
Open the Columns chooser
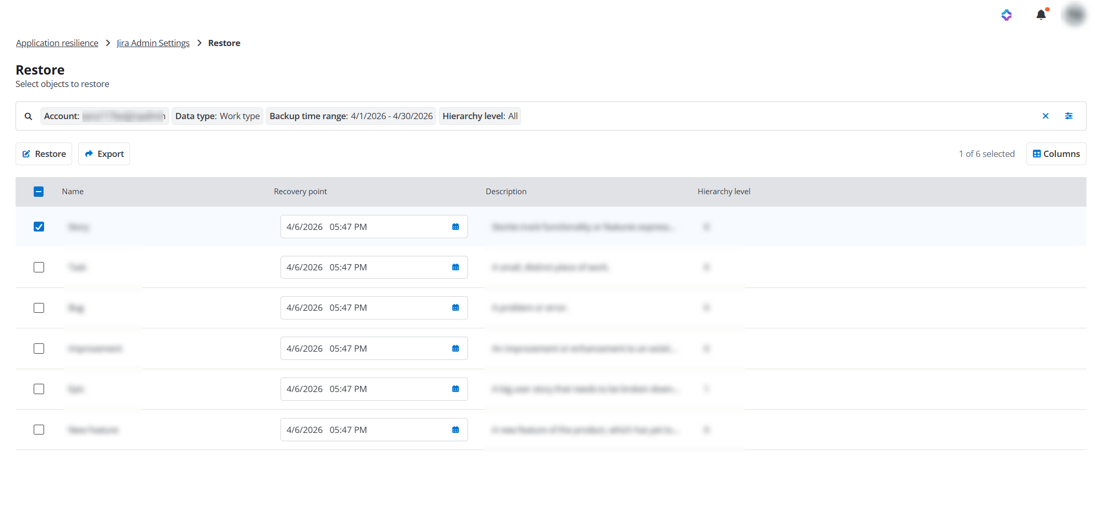[x=1056, y=154]
